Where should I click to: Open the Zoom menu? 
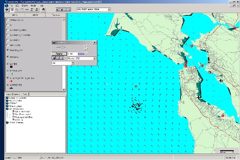(x=25, y=6)
